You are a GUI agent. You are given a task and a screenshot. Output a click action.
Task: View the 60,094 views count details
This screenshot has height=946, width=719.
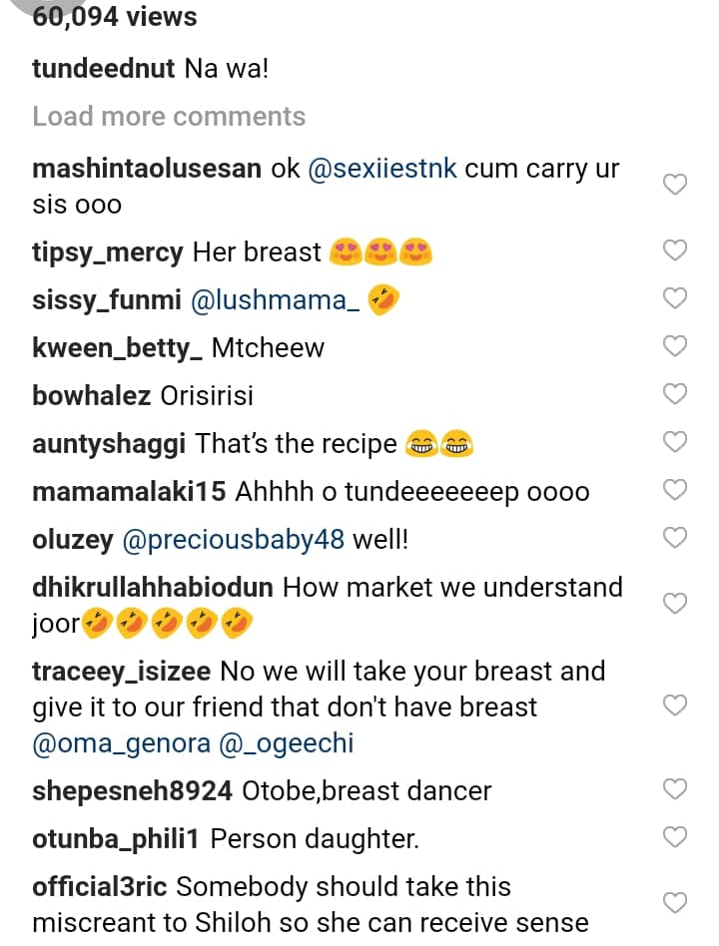click(115, 16)
